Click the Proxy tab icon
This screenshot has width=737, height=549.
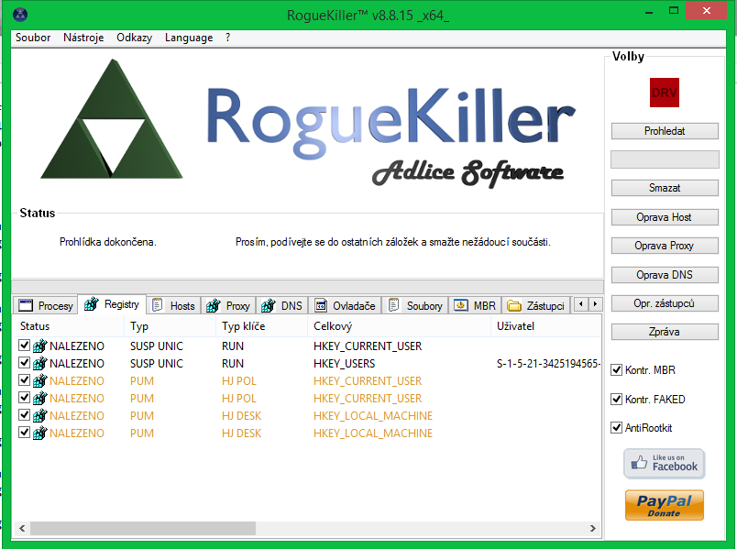(x=214, y=305)
